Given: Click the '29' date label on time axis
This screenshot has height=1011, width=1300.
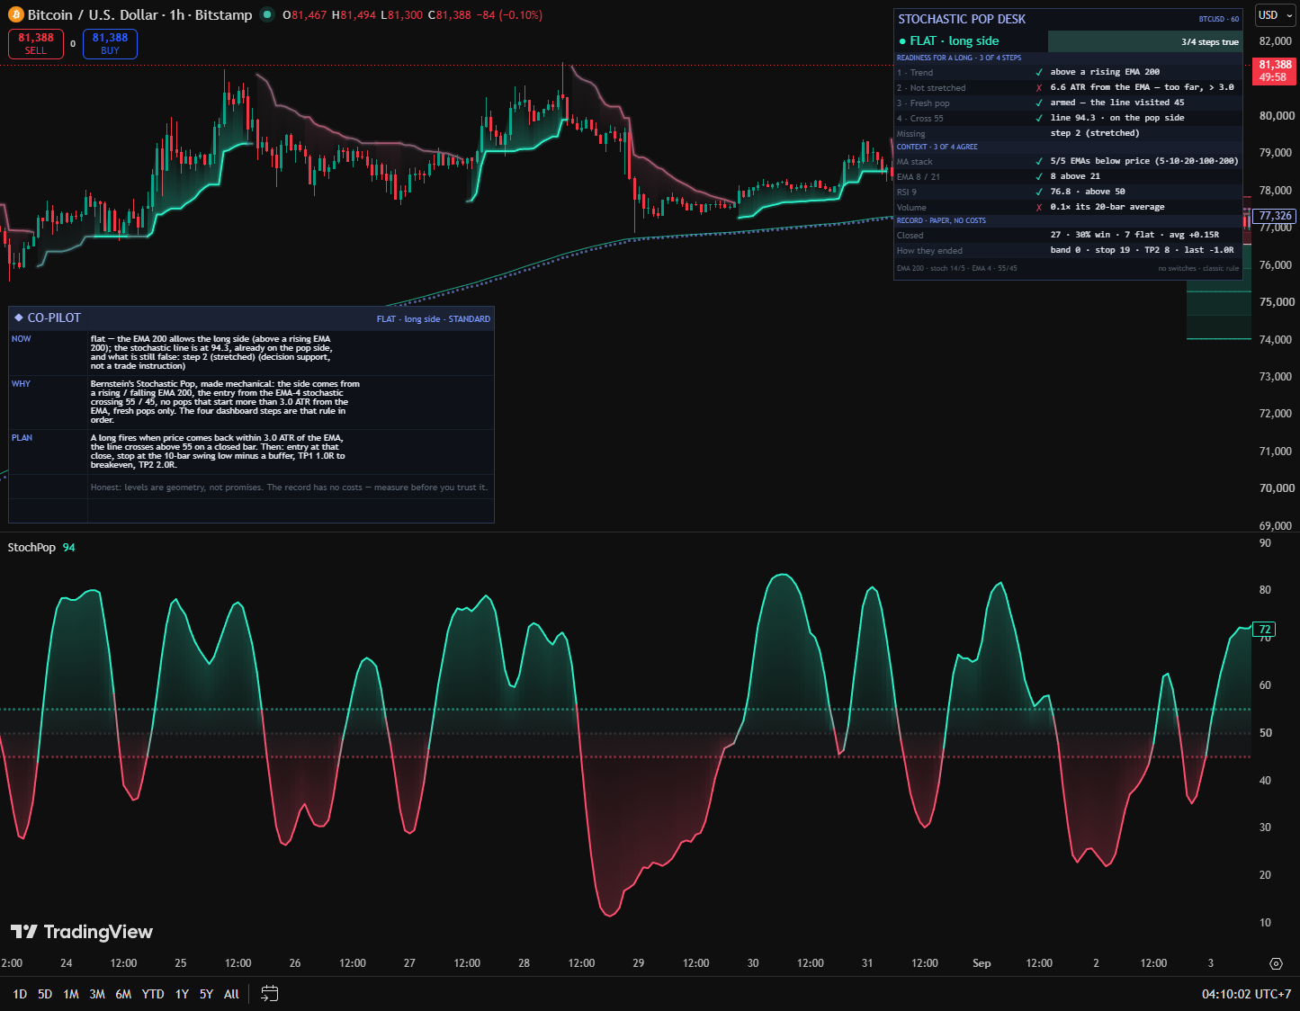Looking at the screenshot, I should pos(638,963).
